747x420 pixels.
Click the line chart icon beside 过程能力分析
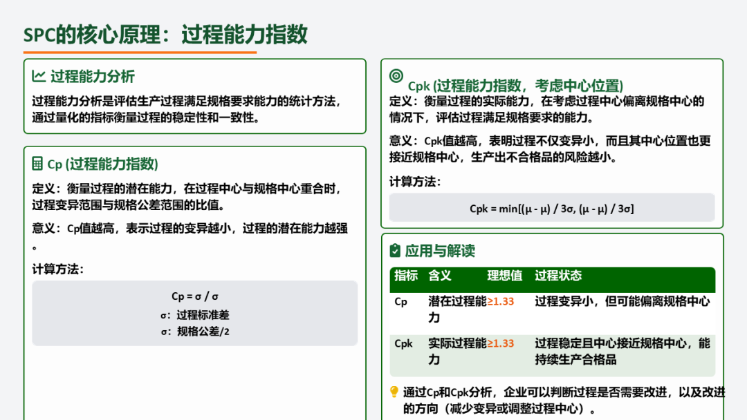pyautogui.click(x=39, y=77)
